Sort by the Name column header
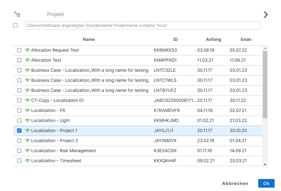Viewport: 281px width, 191px height. tap(89, 40)
